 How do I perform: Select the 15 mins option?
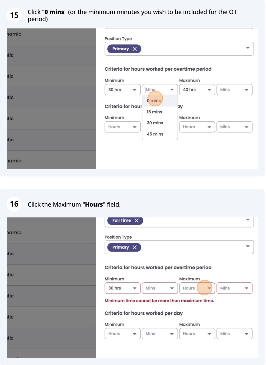point(154,112)
